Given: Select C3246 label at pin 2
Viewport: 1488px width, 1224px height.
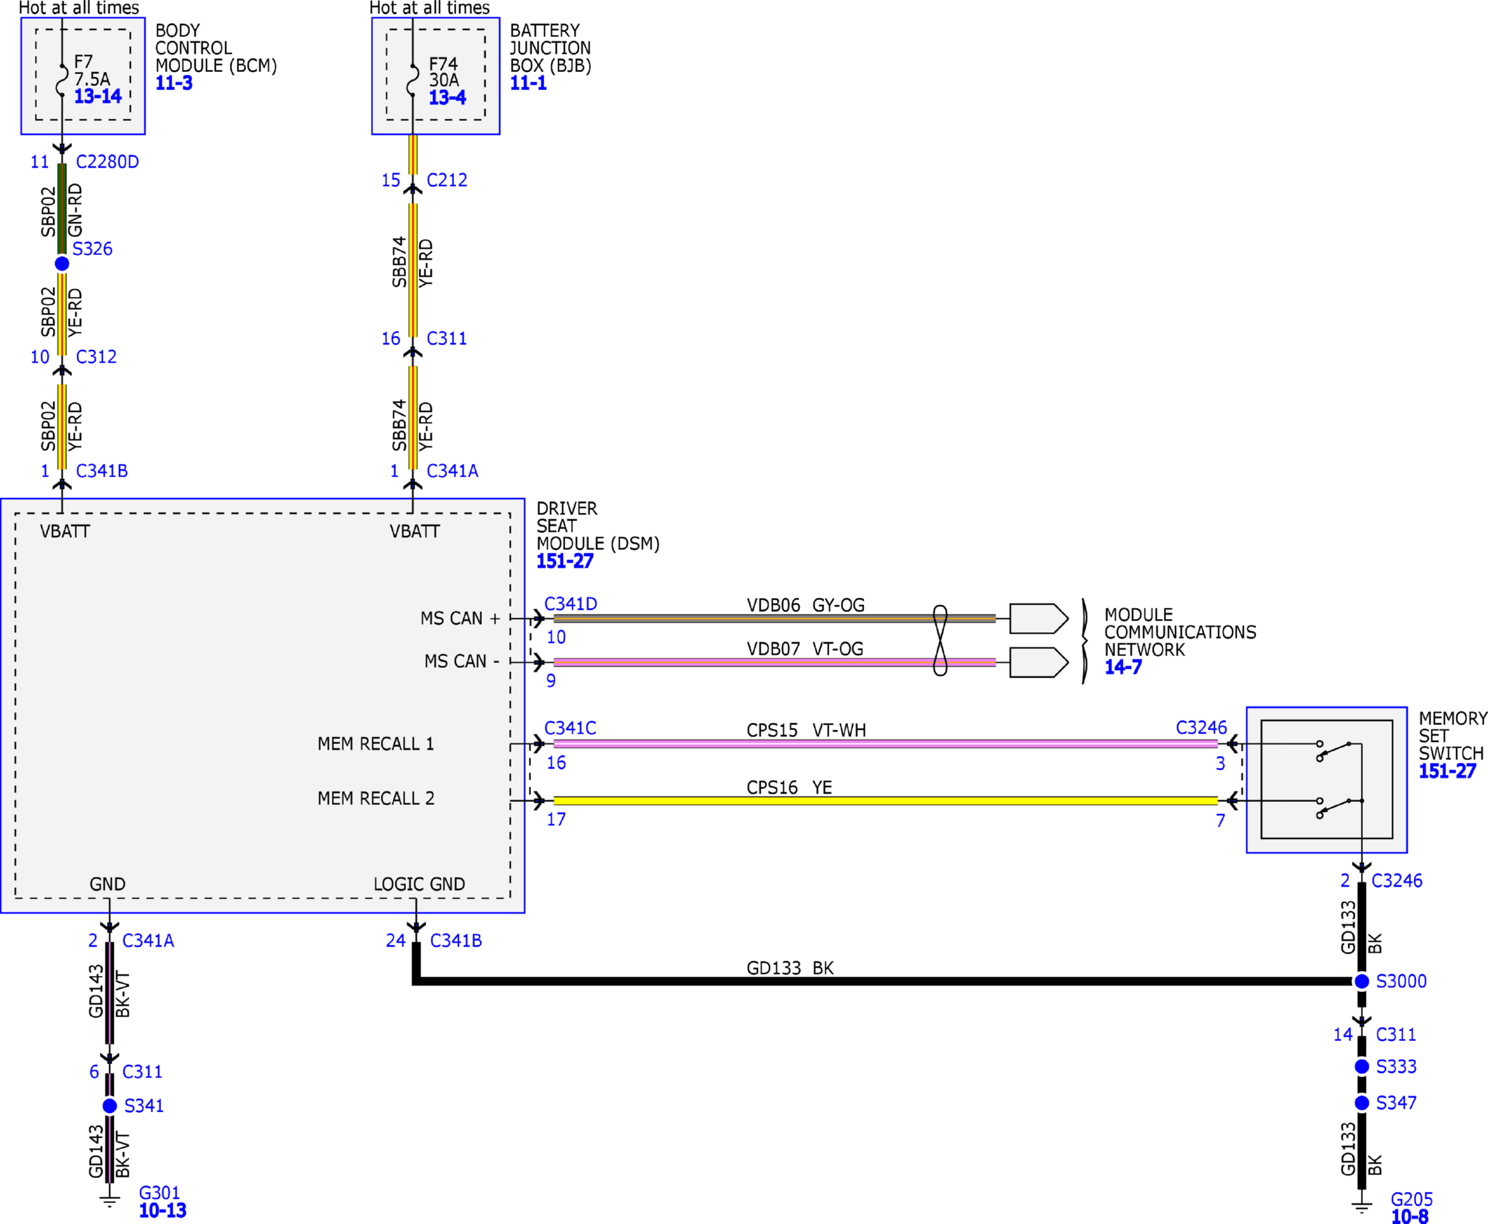Looking at the screenshot, I should pos(1397,881).
